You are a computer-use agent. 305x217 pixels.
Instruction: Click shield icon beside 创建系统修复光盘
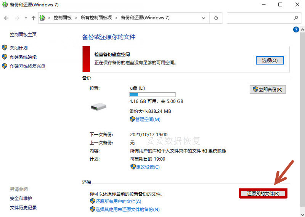click(x=5, y=66)
